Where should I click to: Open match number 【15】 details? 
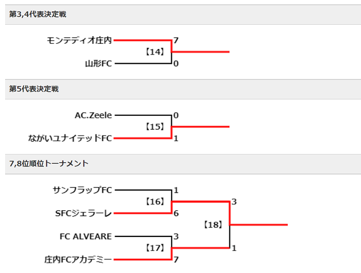coord(155,127)
